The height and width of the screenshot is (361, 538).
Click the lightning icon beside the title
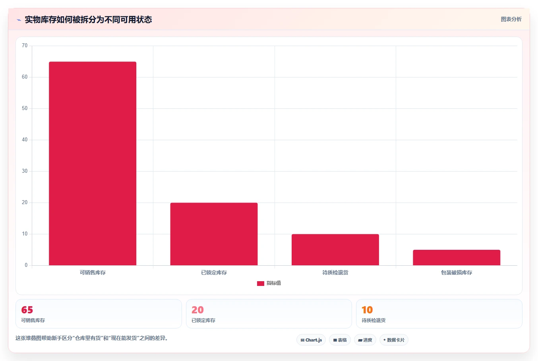click(x=19, y=20)
